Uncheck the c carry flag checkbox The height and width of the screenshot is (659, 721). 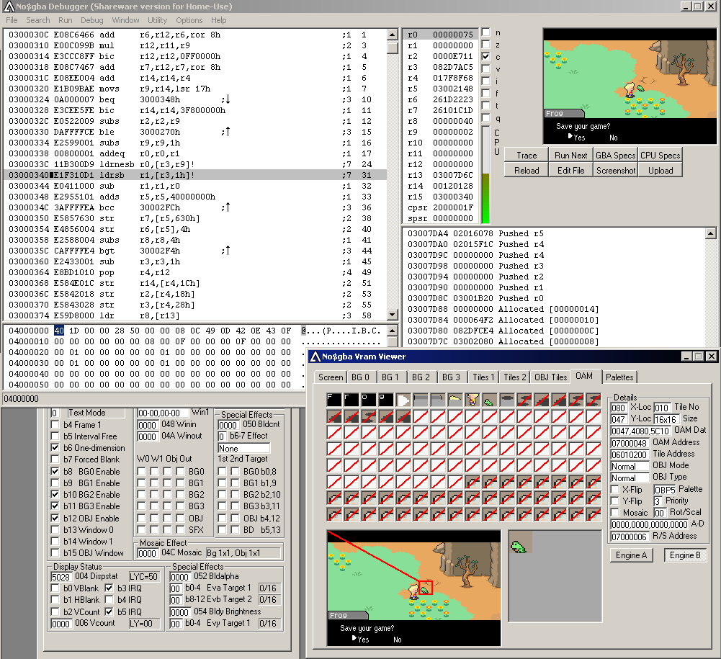tap(485, 56)
